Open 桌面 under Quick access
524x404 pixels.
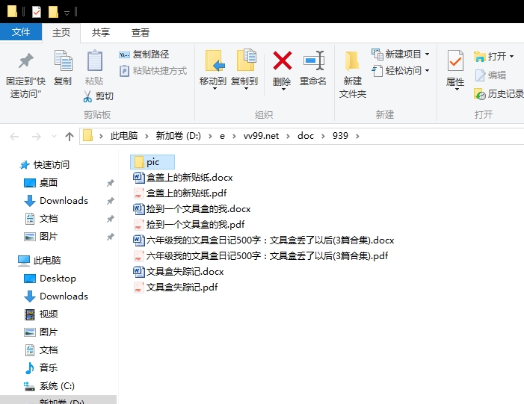point(41,183)
